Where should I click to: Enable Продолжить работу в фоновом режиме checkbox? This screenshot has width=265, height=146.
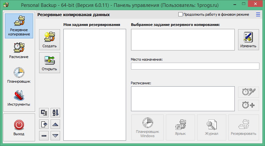[x=180, y=14]
